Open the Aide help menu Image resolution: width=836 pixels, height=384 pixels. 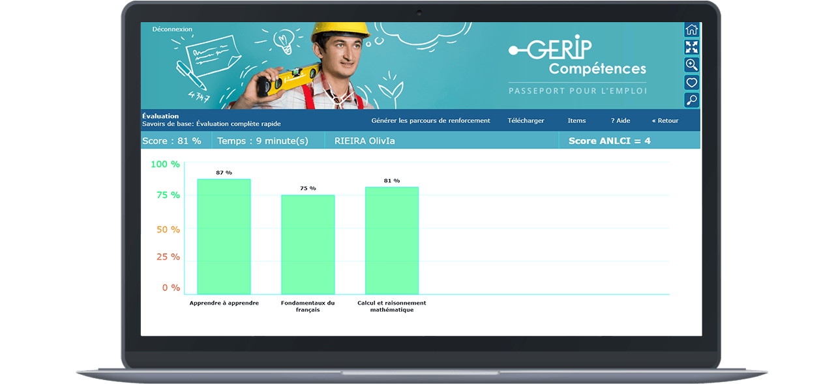(620, 120)
